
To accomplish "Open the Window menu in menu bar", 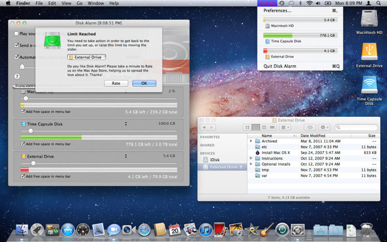I will (x=96, y=3).
